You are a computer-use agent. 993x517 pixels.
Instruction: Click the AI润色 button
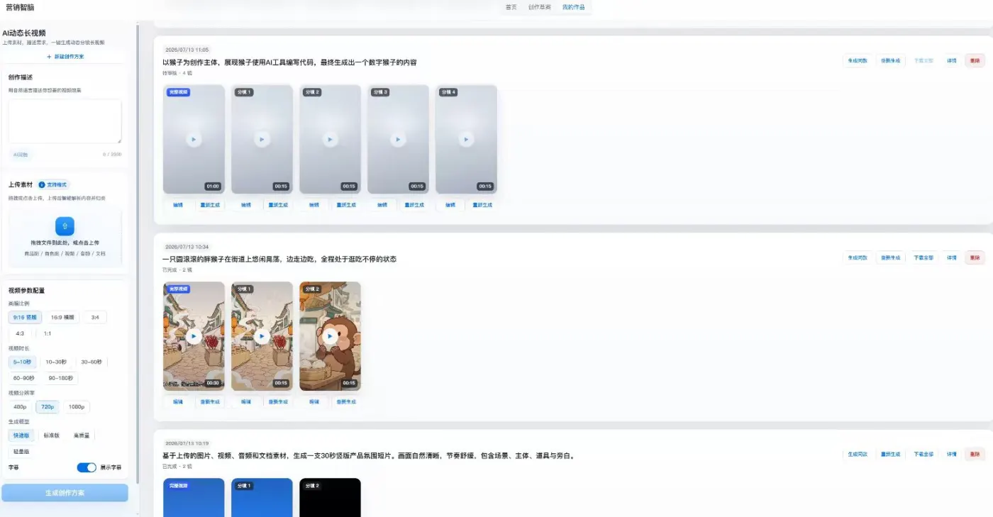[20, 154]
